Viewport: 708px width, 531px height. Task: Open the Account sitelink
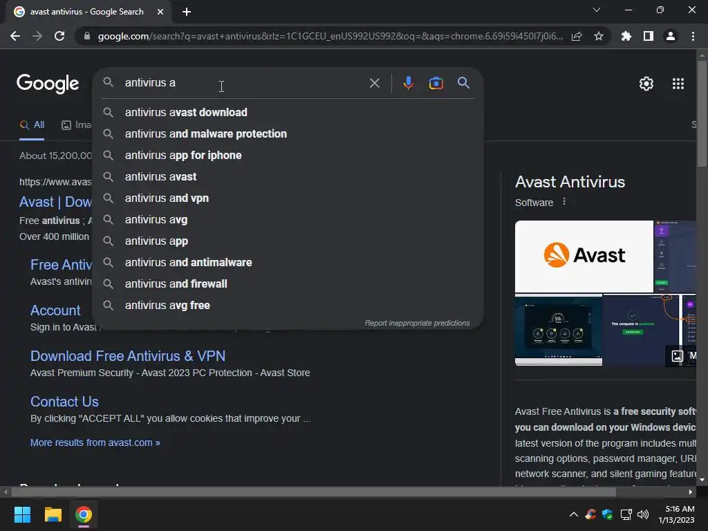point(55,310)
